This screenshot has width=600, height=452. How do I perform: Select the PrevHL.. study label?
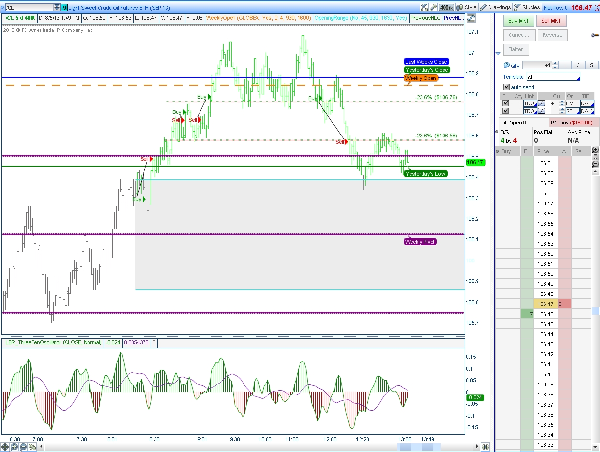(x=454, y=18)
